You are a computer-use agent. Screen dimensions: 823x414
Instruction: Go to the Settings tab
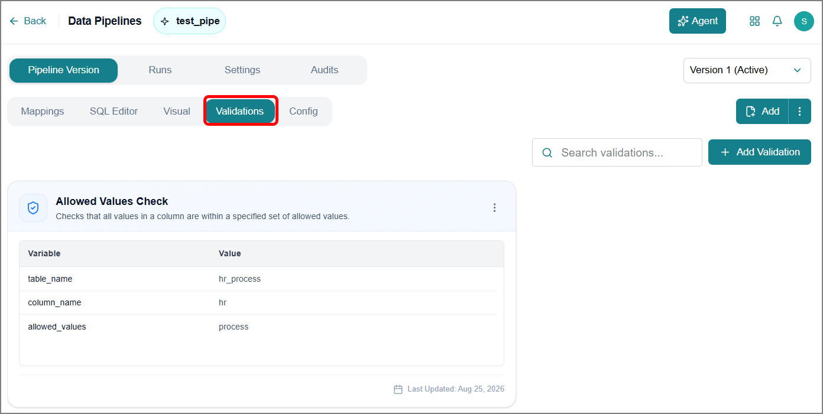[242, 70]
